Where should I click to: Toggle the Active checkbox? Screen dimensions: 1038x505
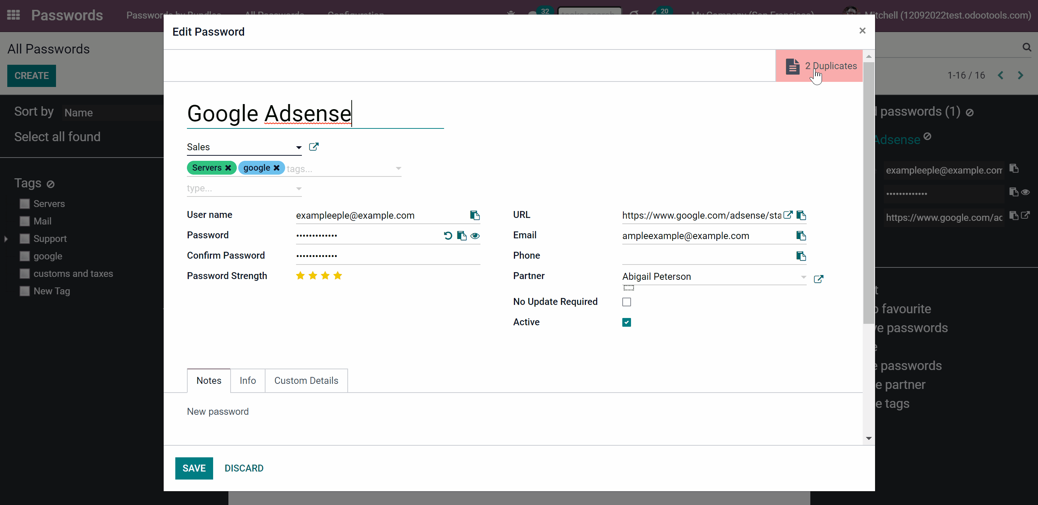click(x=627, y=322)
